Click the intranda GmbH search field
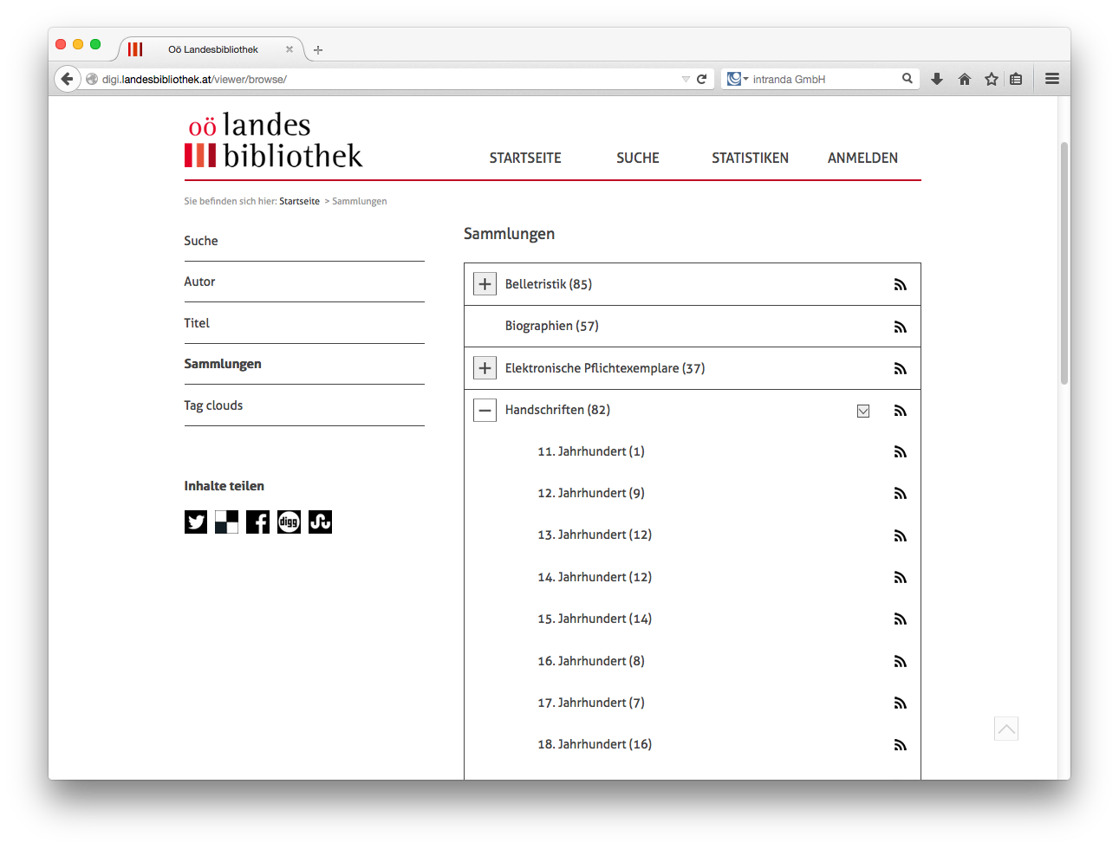1119x849 pixels. (819, 79)
